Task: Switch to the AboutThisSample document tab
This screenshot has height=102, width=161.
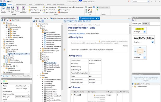Action: tap(64, 18)
